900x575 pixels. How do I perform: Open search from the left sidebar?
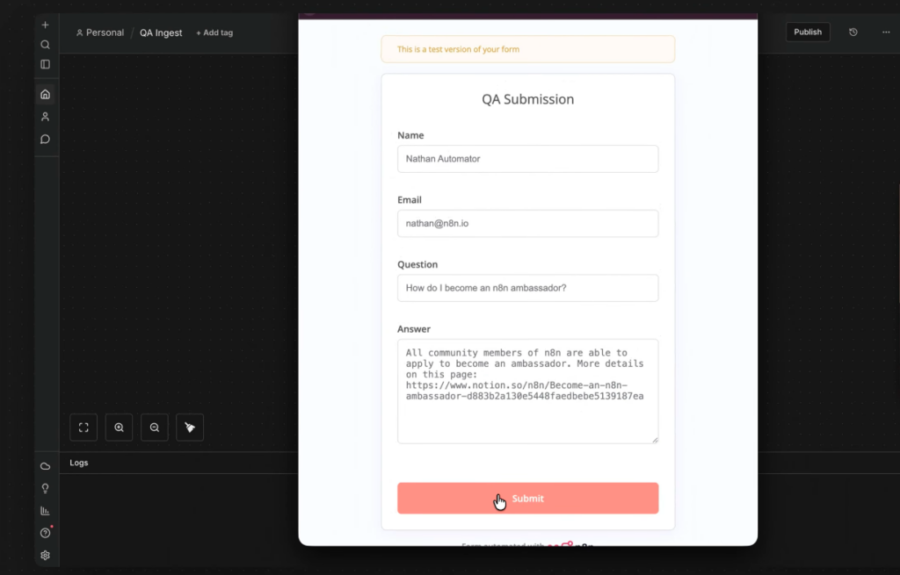tap(45, 44)
